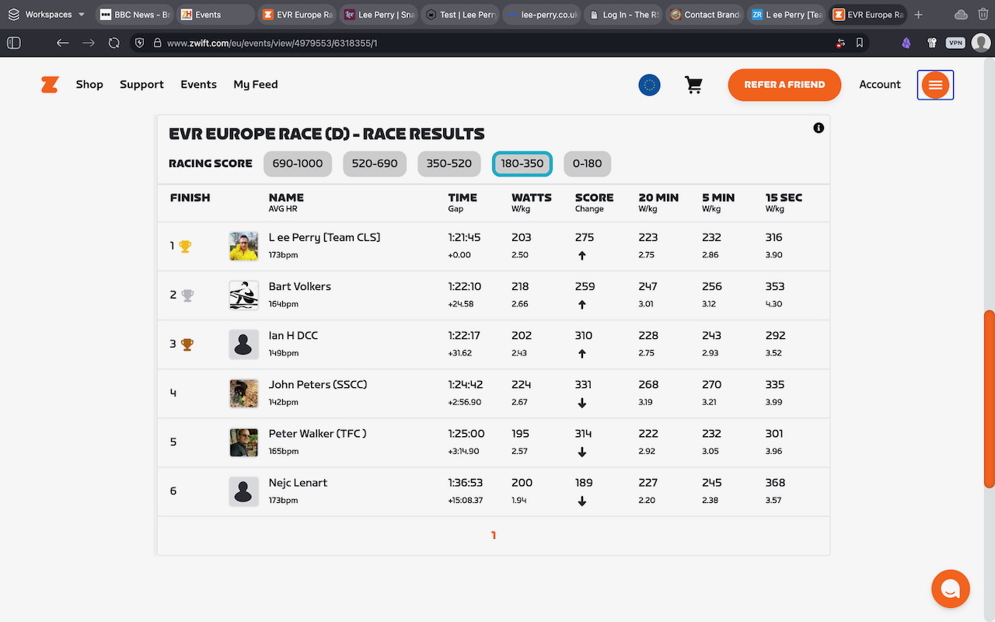Click Lee Perry's profile photo

coord(243,246)
